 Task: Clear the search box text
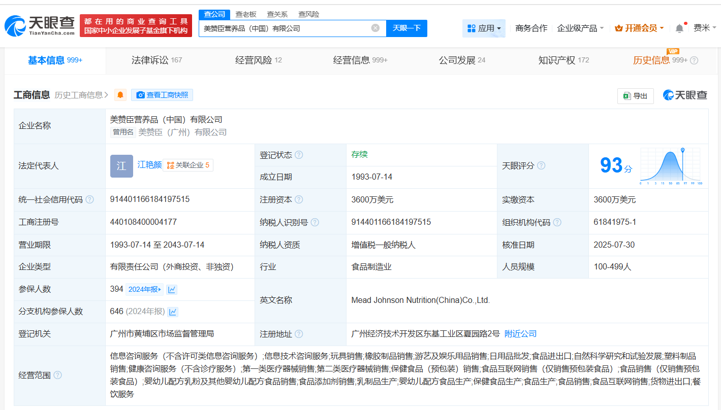click(375, 28)
